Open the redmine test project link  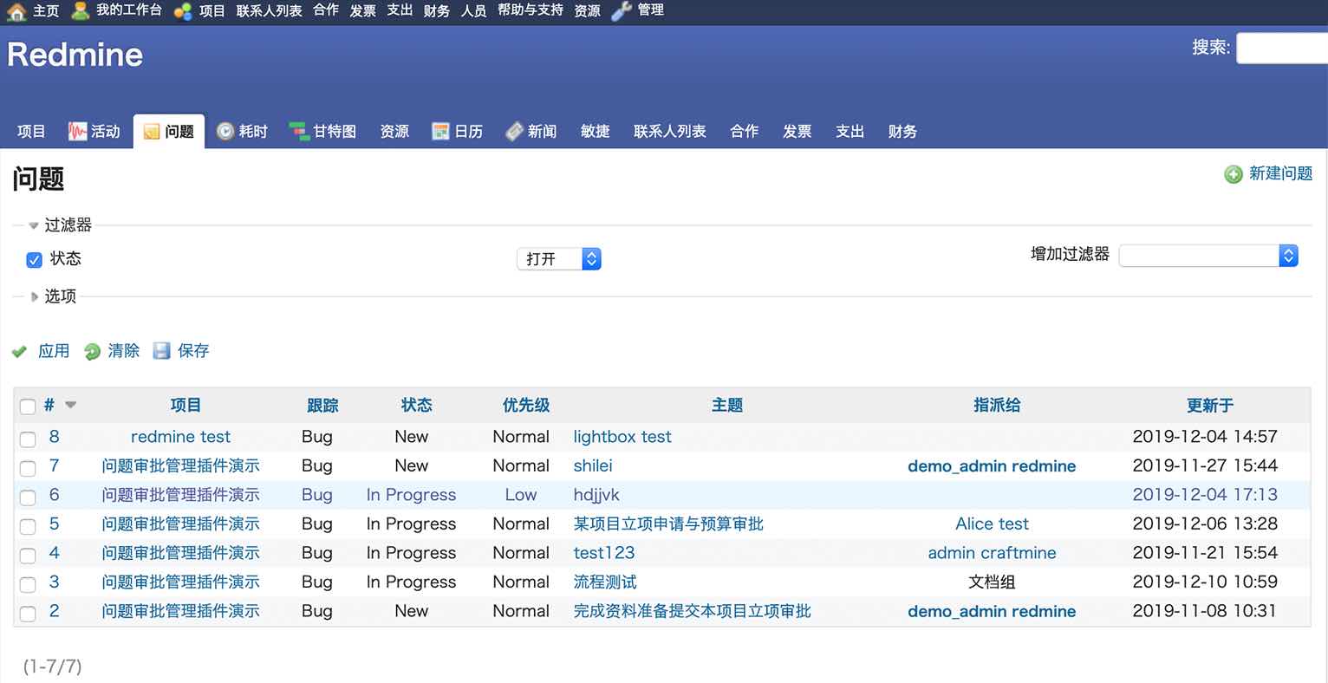tap(180, 437)
